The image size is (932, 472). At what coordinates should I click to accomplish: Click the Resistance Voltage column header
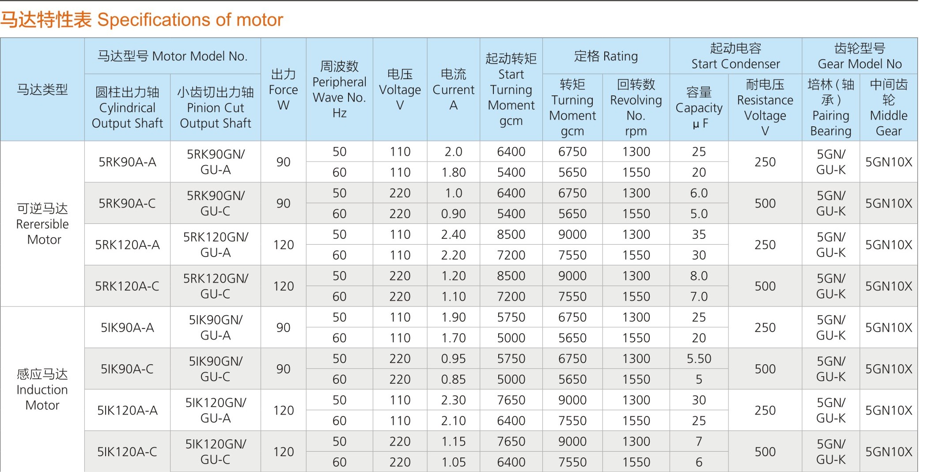(x=765, y=108)
